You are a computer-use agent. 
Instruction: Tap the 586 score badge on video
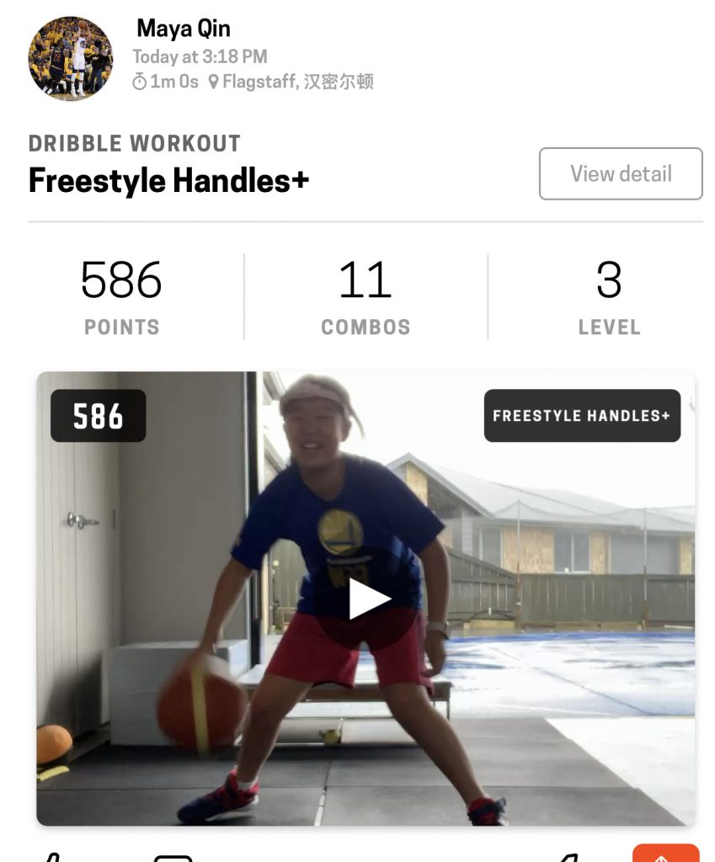click(98, 416)
